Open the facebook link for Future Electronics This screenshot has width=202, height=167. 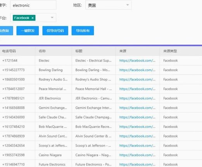[x=137, y=164]
